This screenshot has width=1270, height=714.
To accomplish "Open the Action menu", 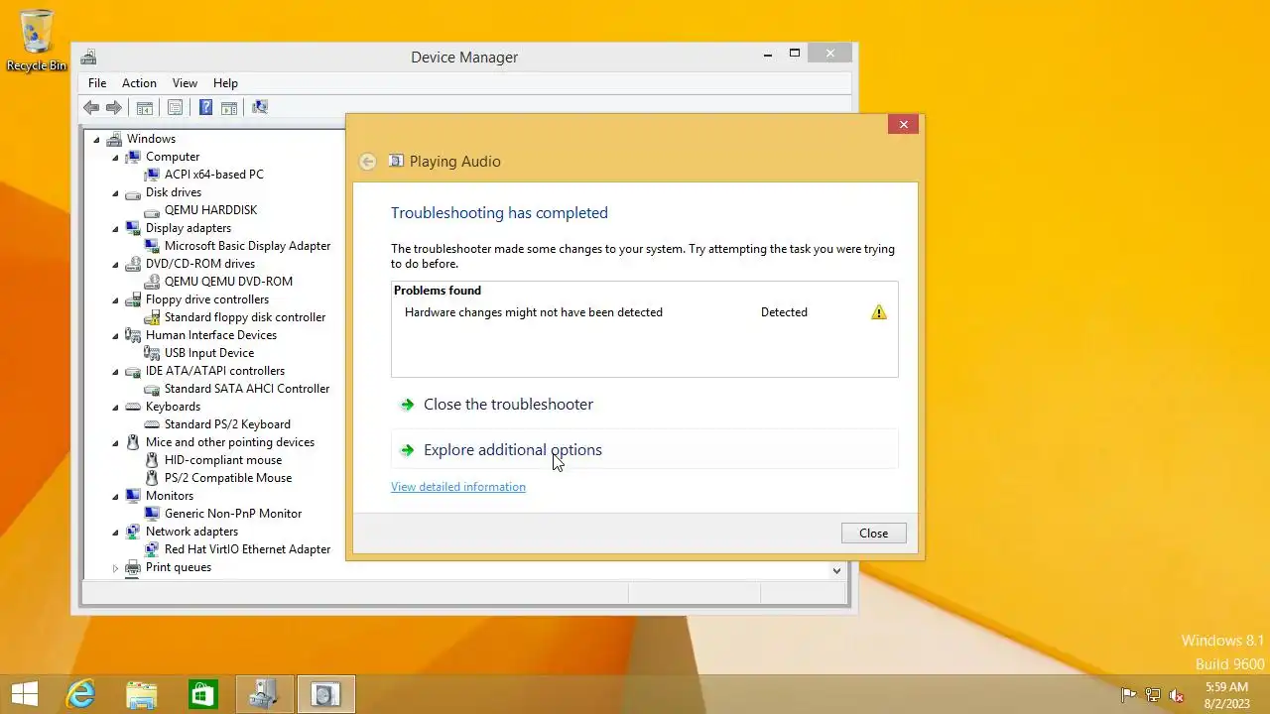I will 139,83.
